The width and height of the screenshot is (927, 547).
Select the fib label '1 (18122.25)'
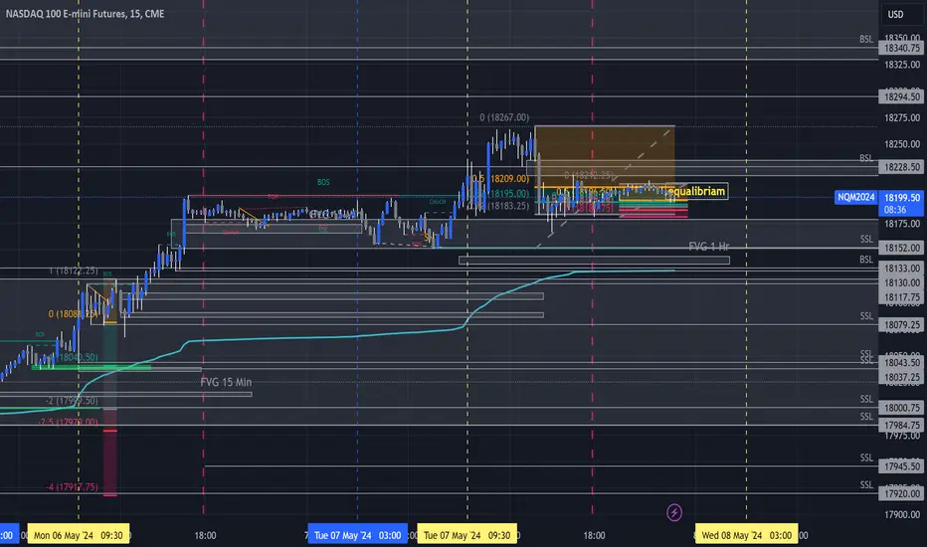pos(74,271)
